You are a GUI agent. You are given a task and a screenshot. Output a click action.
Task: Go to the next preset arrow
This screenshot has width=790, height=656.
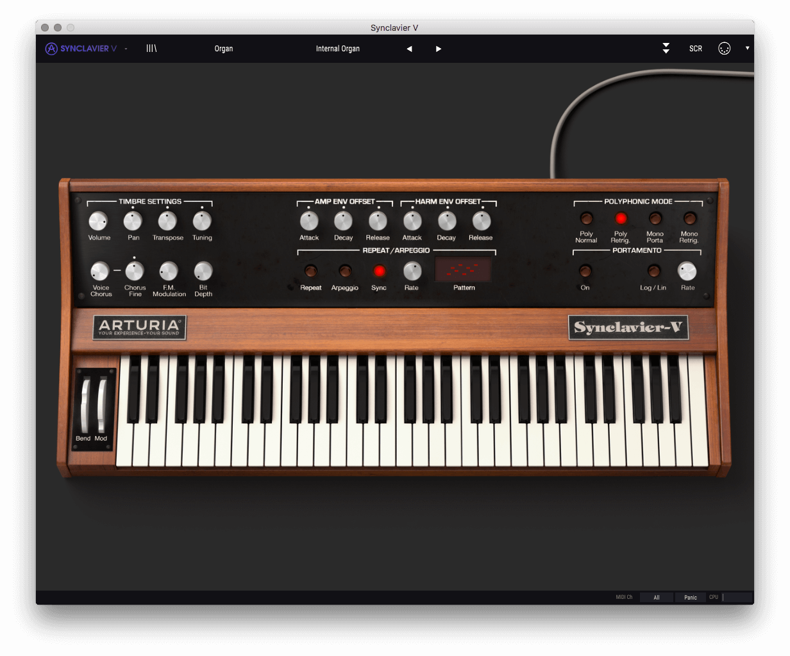[x=439, y=49]
